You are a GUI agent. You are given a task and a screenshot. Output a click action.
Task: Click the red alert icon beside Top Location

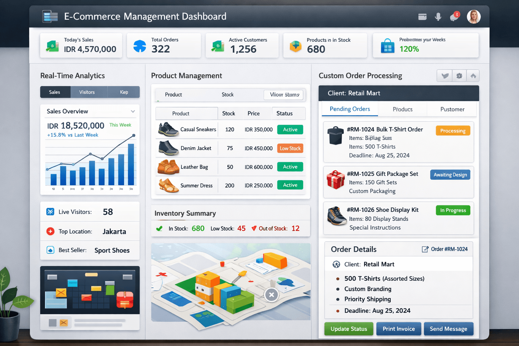50,231
